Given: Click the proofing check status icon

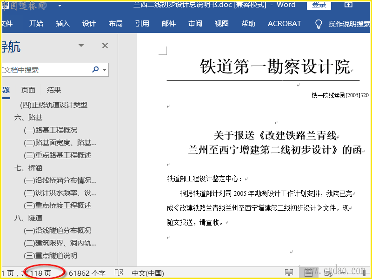Looking at the screenshot, I should (x=119, y=273).
